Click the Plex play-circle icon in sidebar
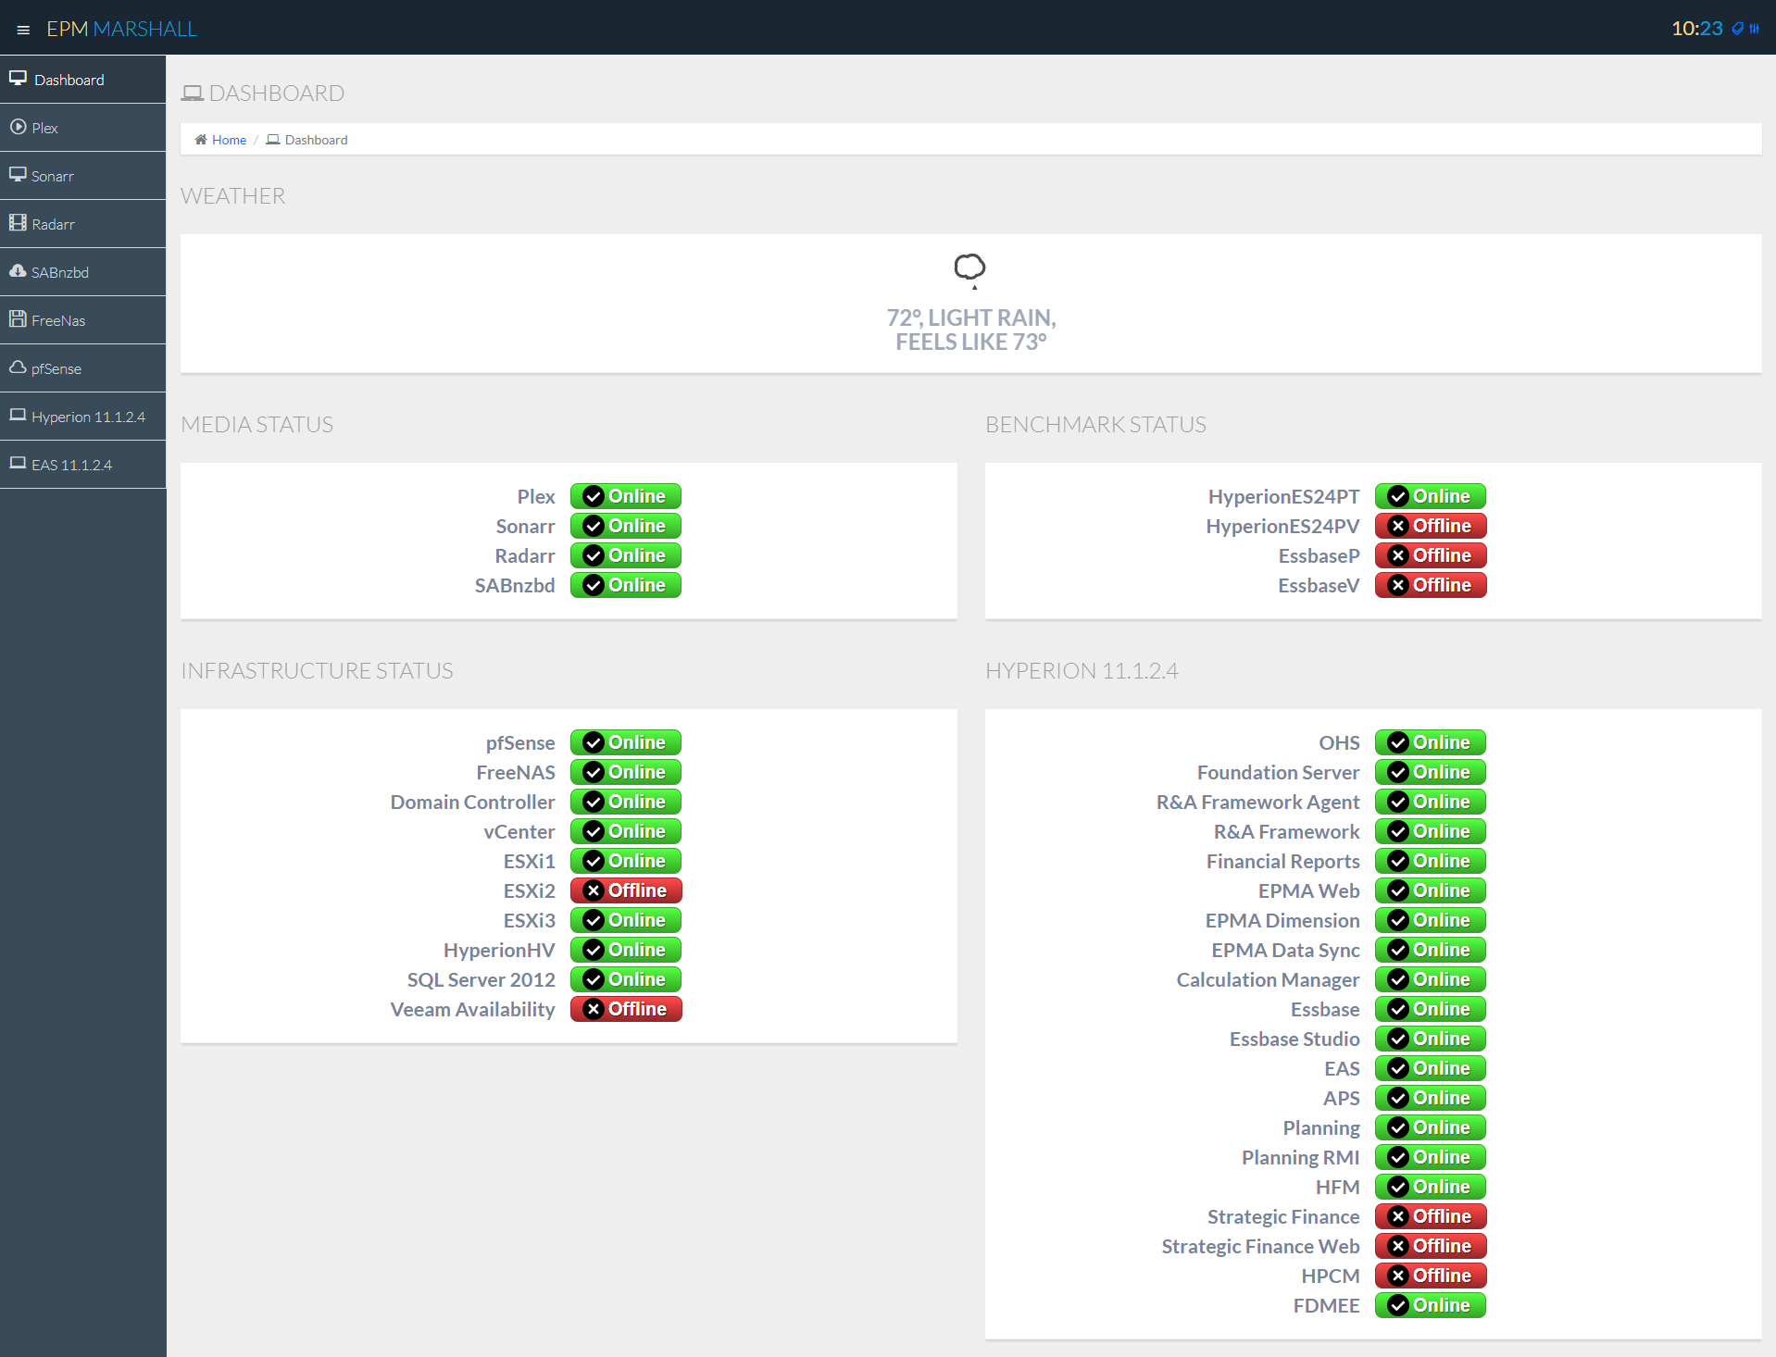Screen dimensions: 1776x1357 coord(18,127)
